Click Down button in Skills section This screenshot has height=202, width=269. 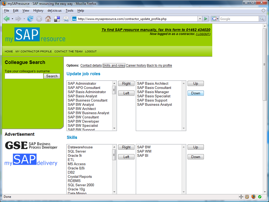click(195, 157)
